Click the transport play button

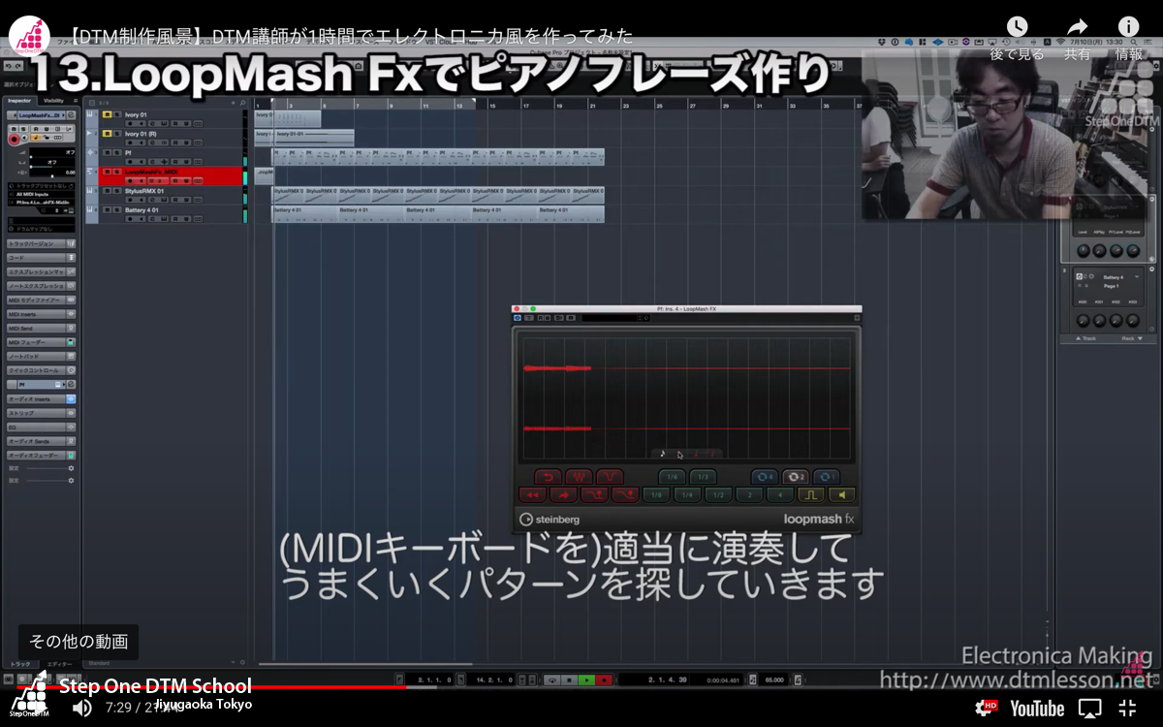click(x=586, y=680)
